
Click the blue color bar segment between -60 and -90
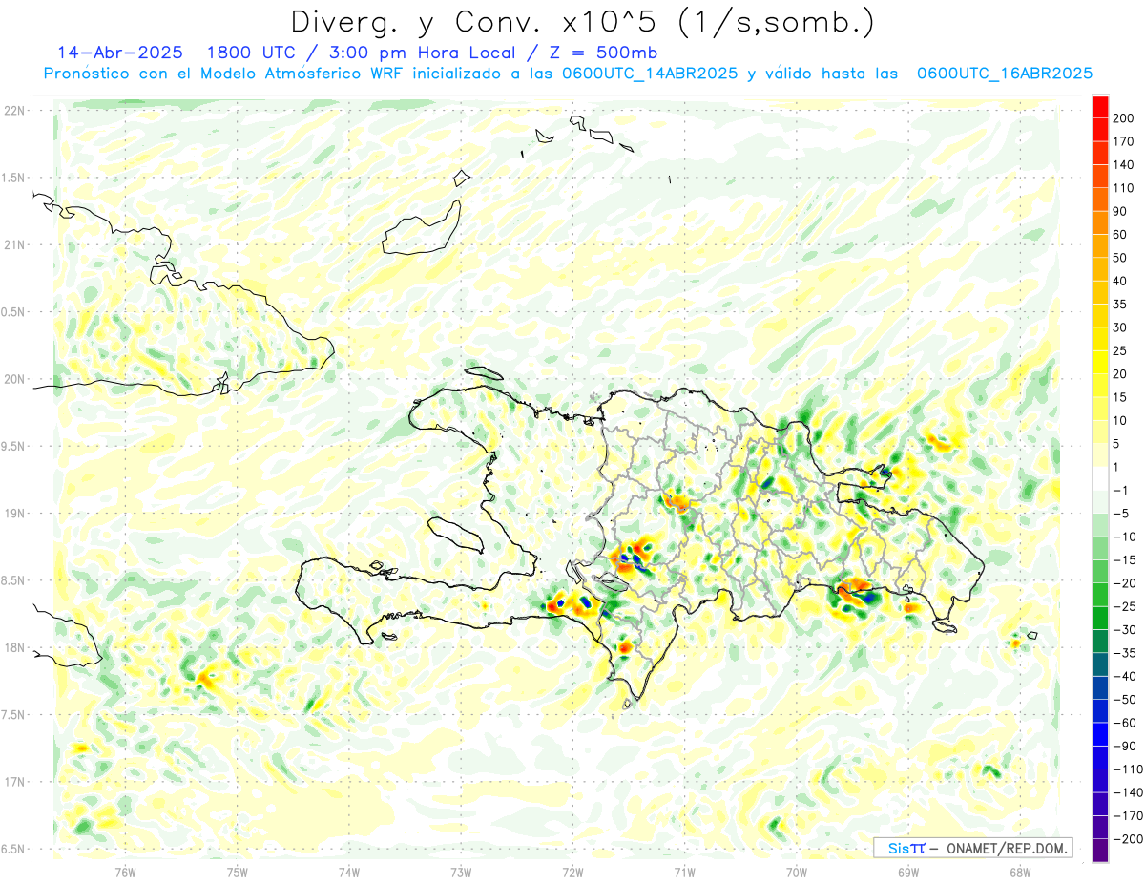[1100, 734]
